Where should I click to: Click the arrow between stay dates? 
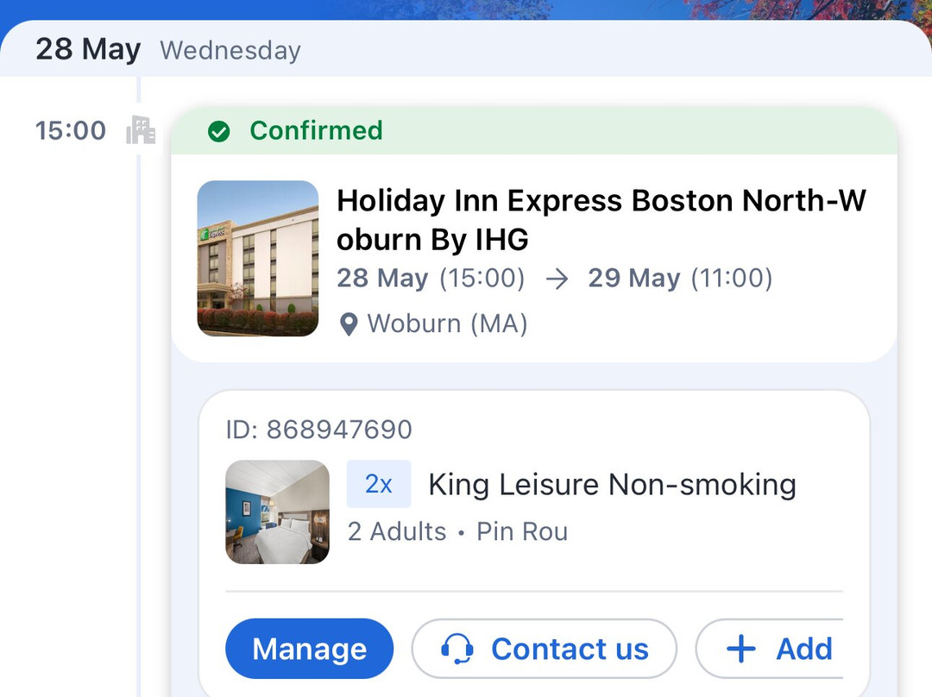557,279
